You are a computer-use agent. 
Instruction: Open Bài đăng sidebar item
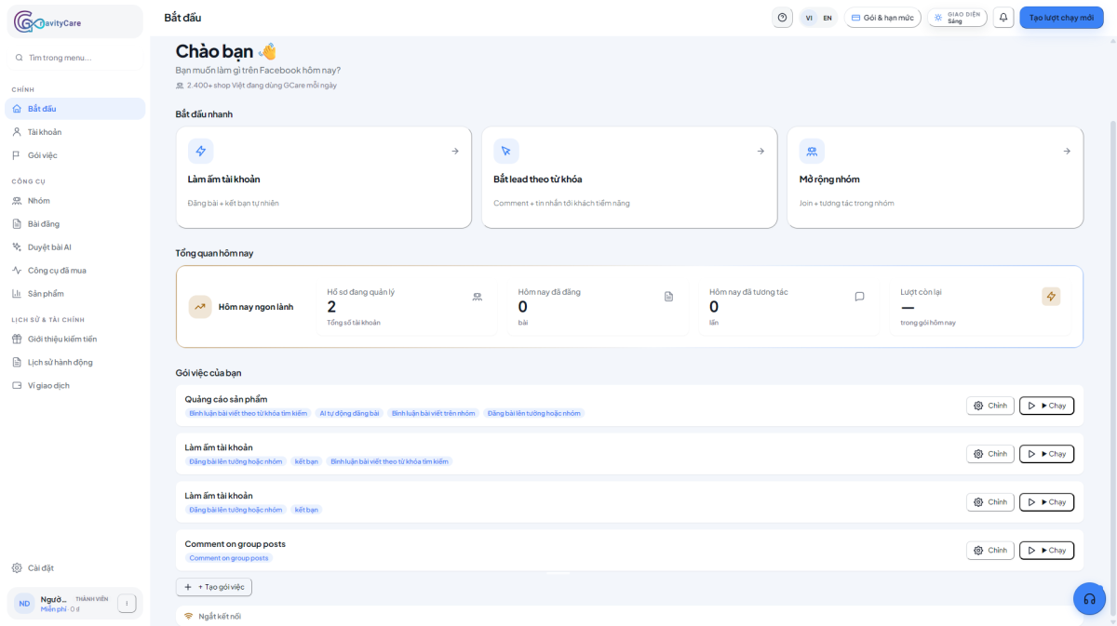(75, 224)
